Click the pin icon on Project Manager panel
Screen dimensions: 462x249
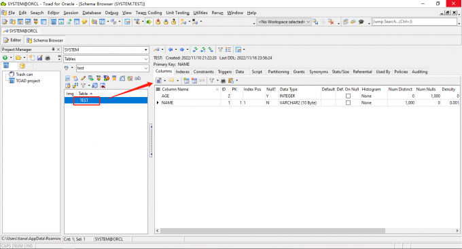[53, 50]
